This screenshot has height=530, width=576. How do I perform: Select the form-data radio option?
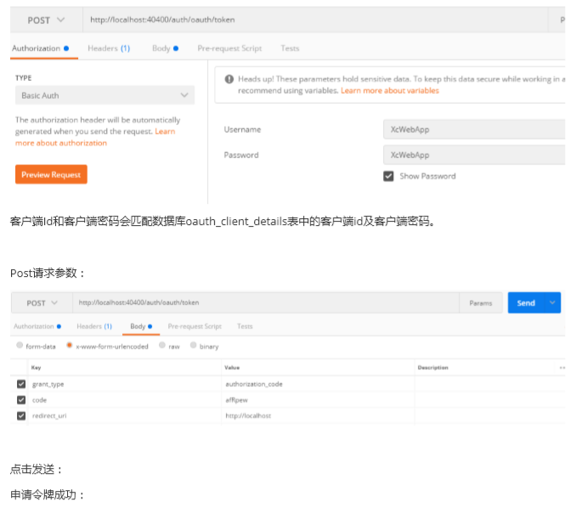(x=20, y=347)
